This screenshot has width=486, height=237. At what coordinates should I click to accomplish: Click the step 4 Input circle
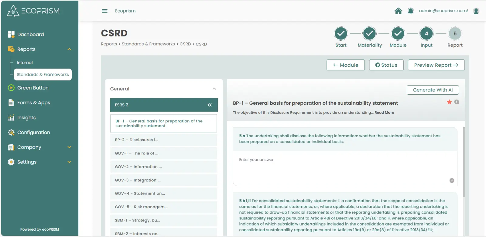tap(426, 34)
